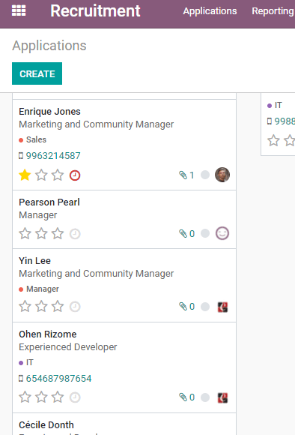The image size is (295, 435).
Task: Set second star priority for Yin Lee
Action: tap(41, 307)
